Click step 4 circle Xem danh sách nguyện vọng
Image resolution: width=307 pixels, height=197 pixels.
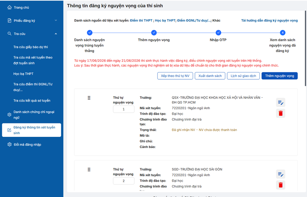click(282, 33)
